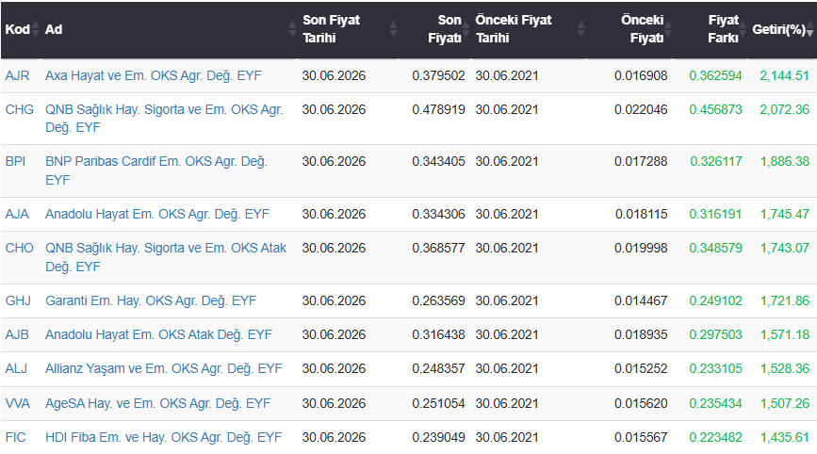
Task: Open the FIC fund code link
Action: click(x=16, y=437)
